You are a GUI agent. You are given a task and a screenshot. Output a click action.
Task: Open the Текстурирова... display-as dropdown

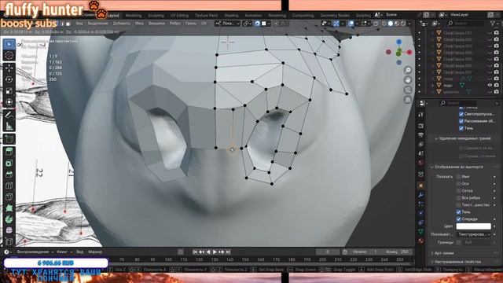[474, 234]
